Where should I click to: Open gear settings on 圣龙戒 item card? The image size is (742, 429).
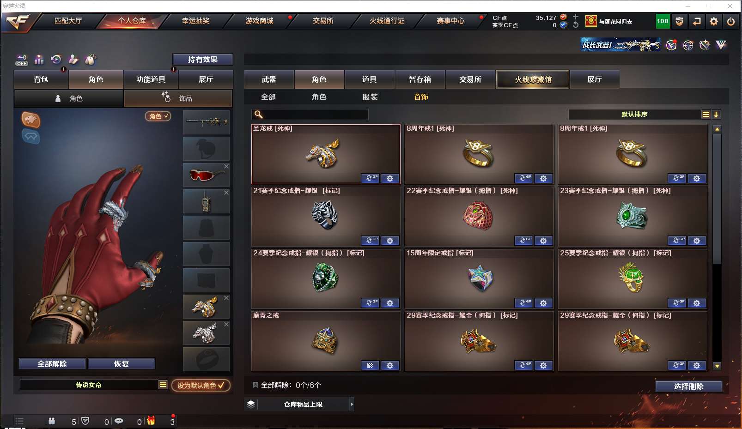(x=390, y=178)
